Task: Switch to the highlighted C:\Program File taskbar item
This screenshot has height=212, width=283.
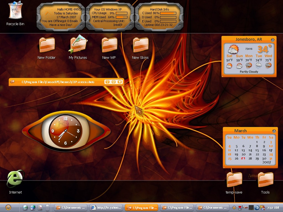Action: [x=141, y=208]
